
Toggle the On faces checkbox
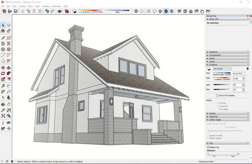(x=217, y=103)
